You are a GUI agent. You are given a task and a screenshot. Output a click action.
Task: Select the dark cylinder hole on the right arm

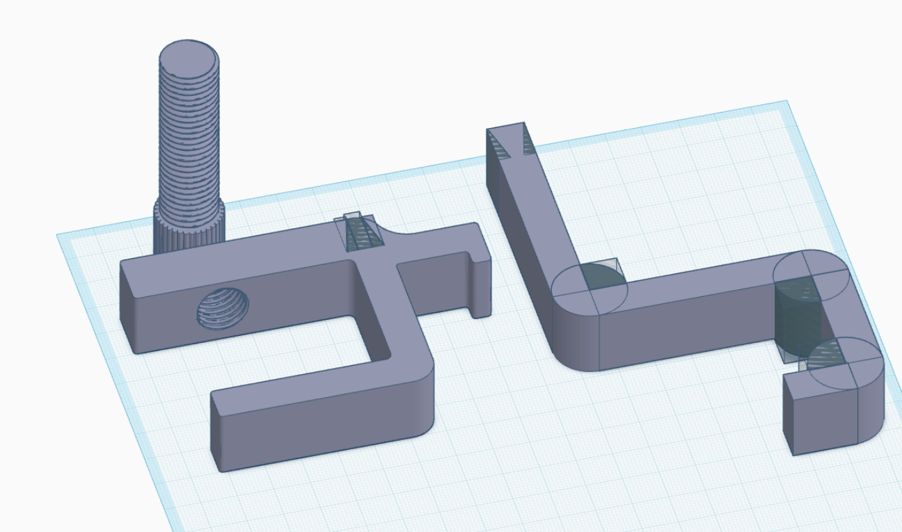(797, 319)
